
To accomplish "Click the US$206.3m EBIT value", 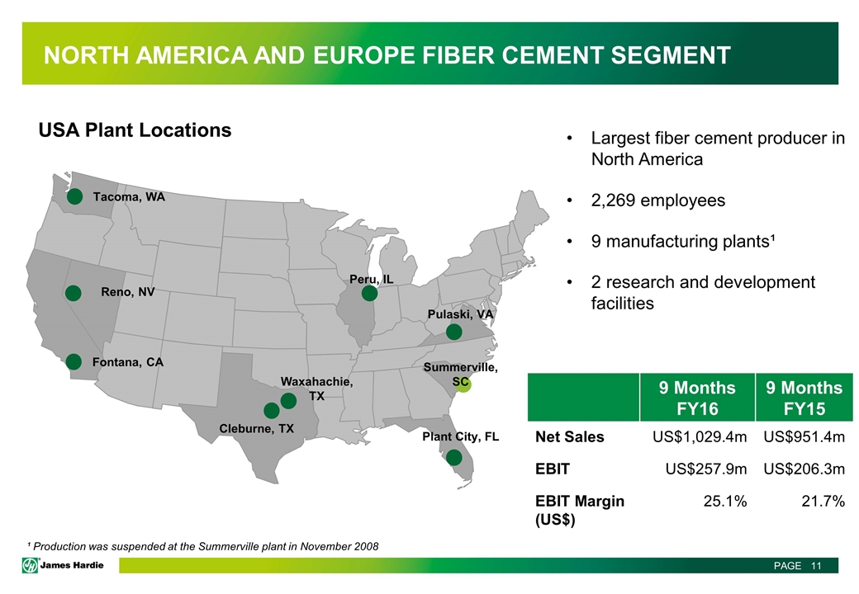I will [804, 469].
